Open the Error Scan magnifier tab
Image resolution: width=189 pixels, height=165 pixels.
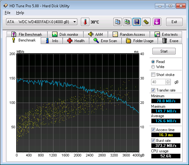(105, 41)
